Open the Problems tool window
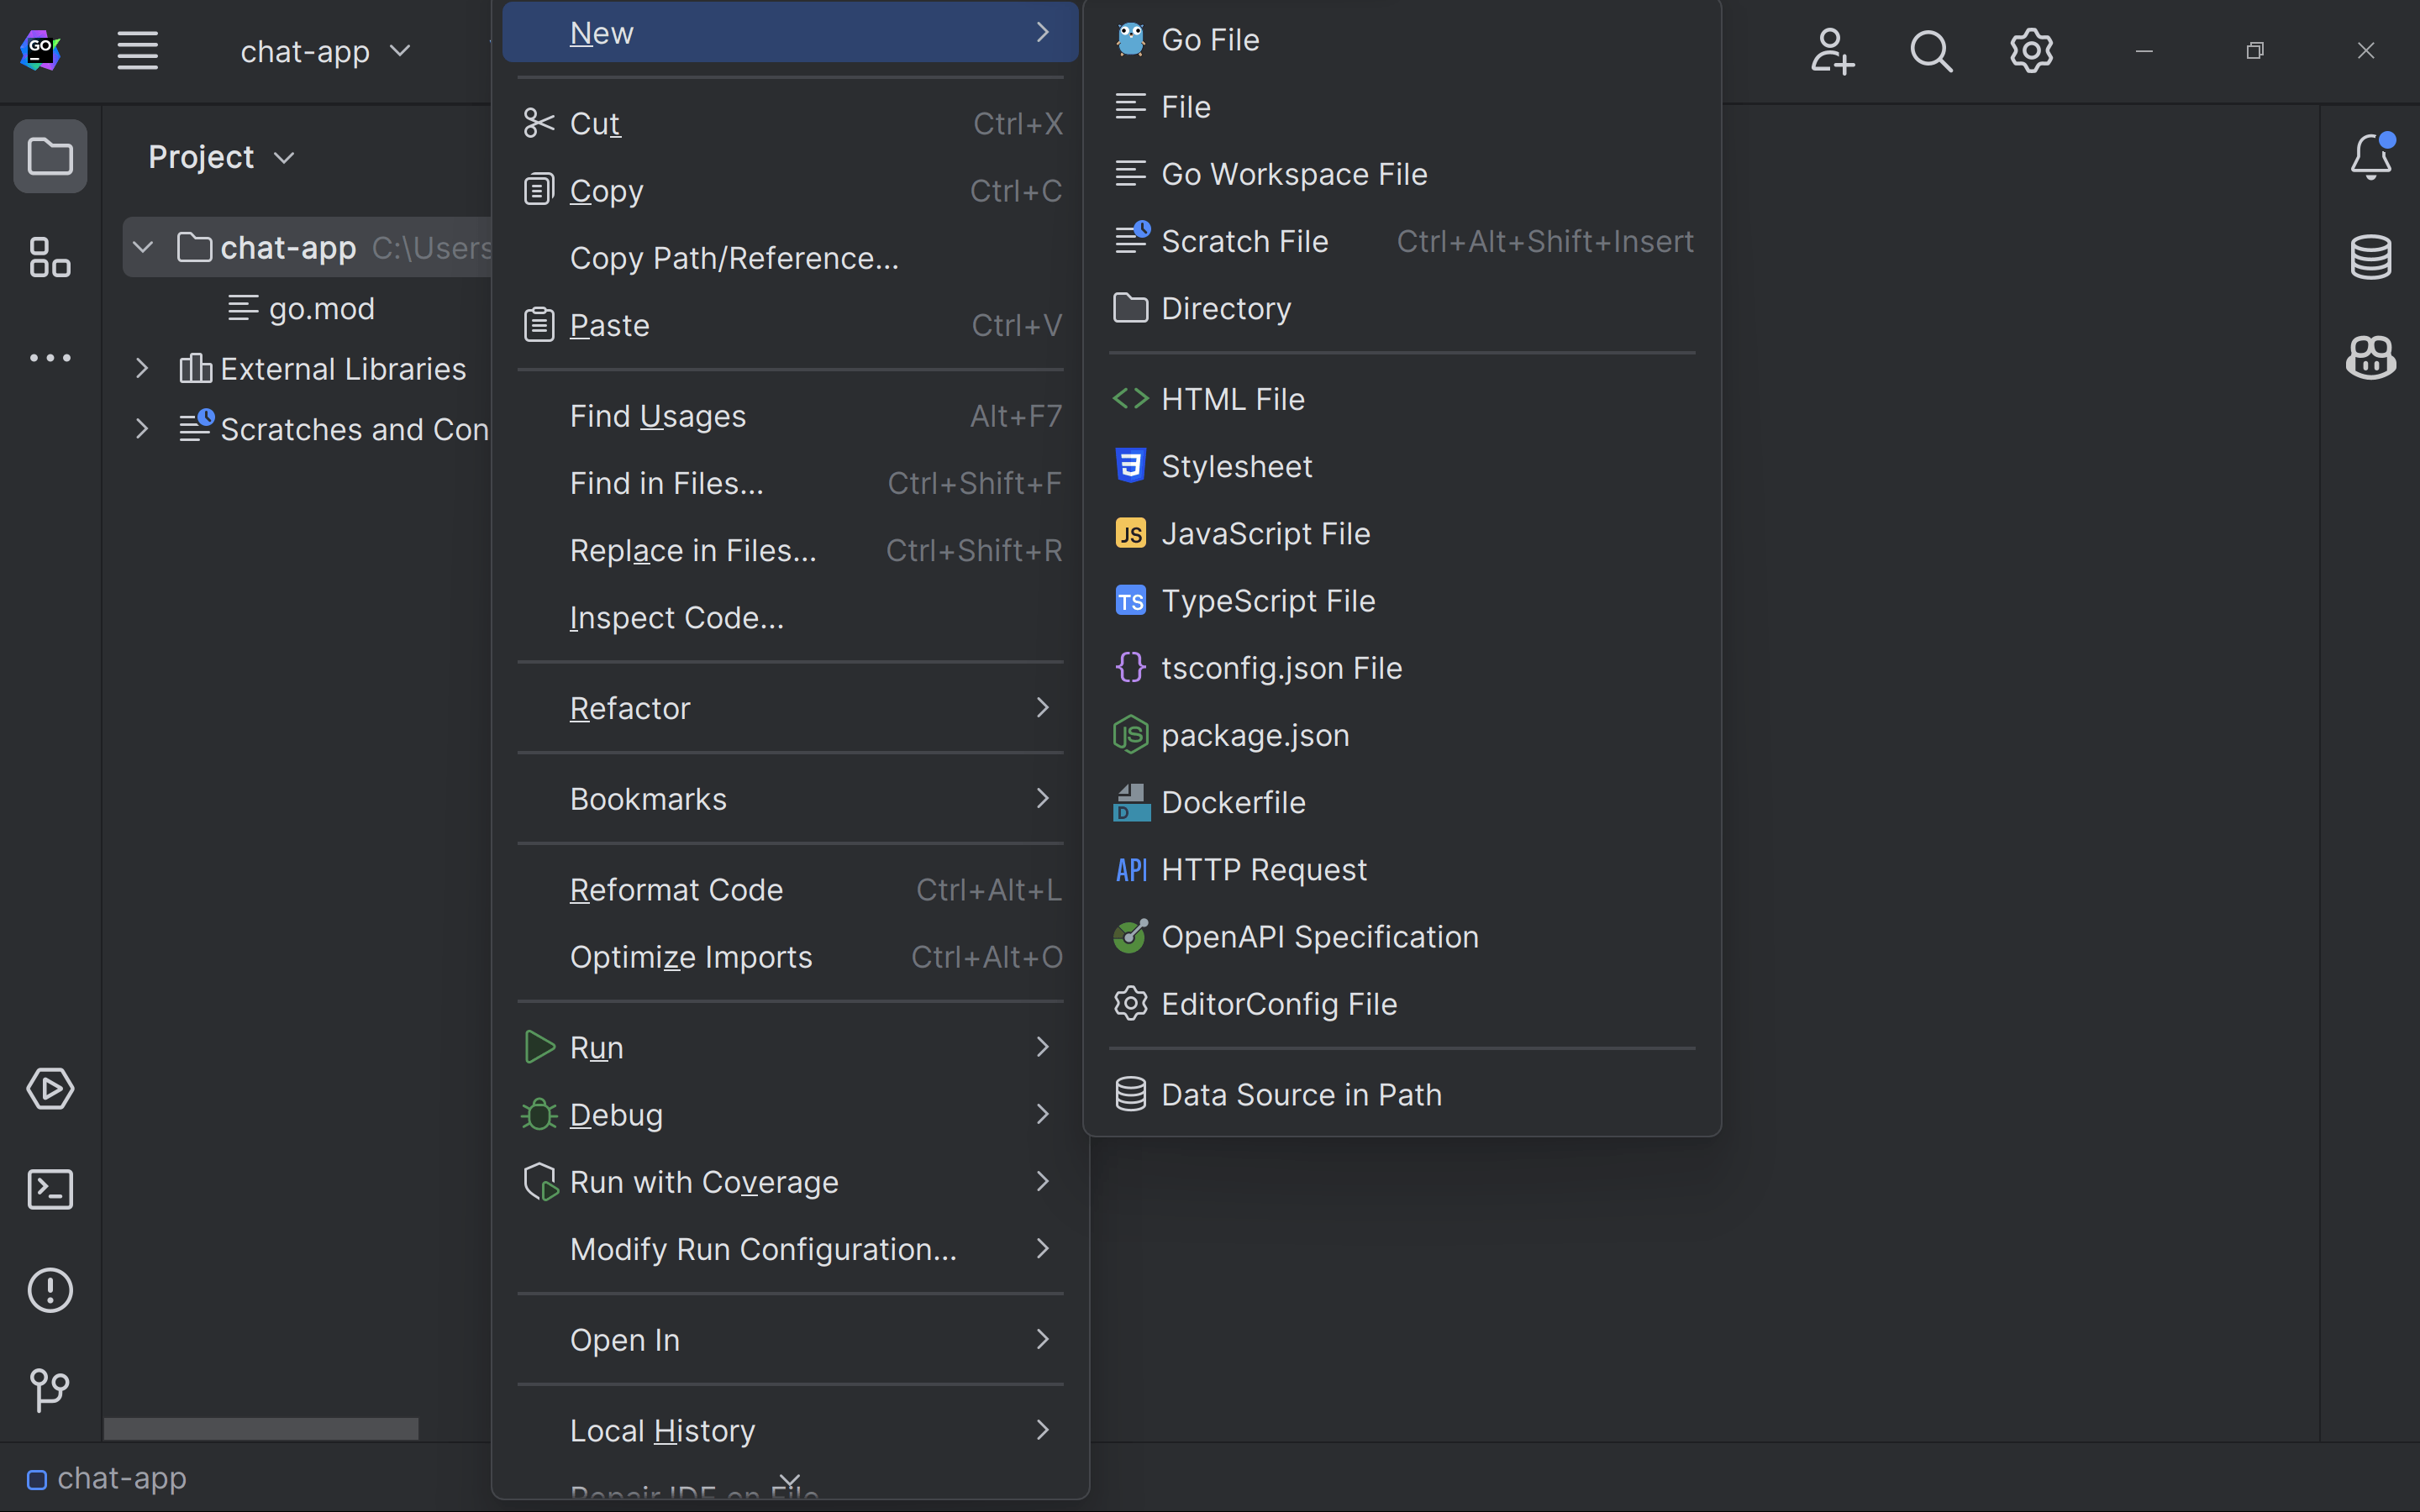The width and height of the screenshot is (2420, 1512). click(x=49, y=1290)
